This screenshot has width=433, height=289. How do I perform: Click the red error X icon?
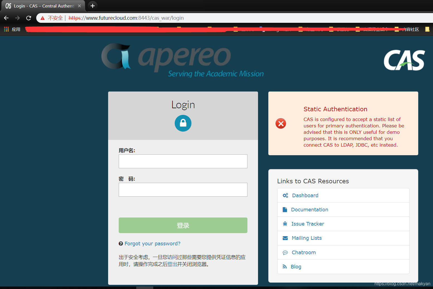coord(281,123)
